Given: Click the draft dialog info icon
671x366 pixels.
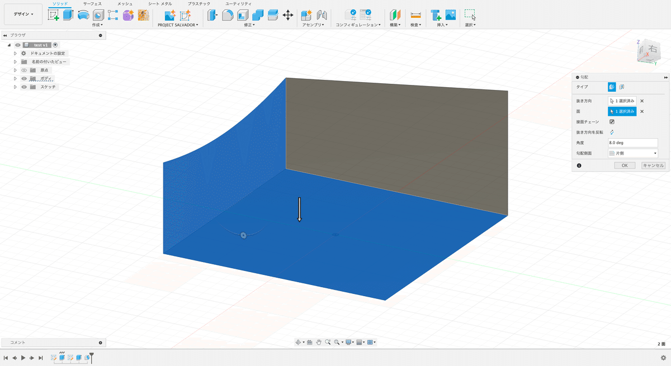Looking at the screenshot, I should point(579,165).
